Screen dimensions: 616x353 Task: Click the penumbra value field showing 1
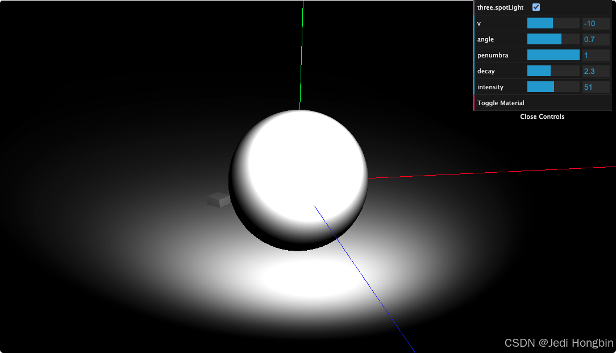coord(596,55)
